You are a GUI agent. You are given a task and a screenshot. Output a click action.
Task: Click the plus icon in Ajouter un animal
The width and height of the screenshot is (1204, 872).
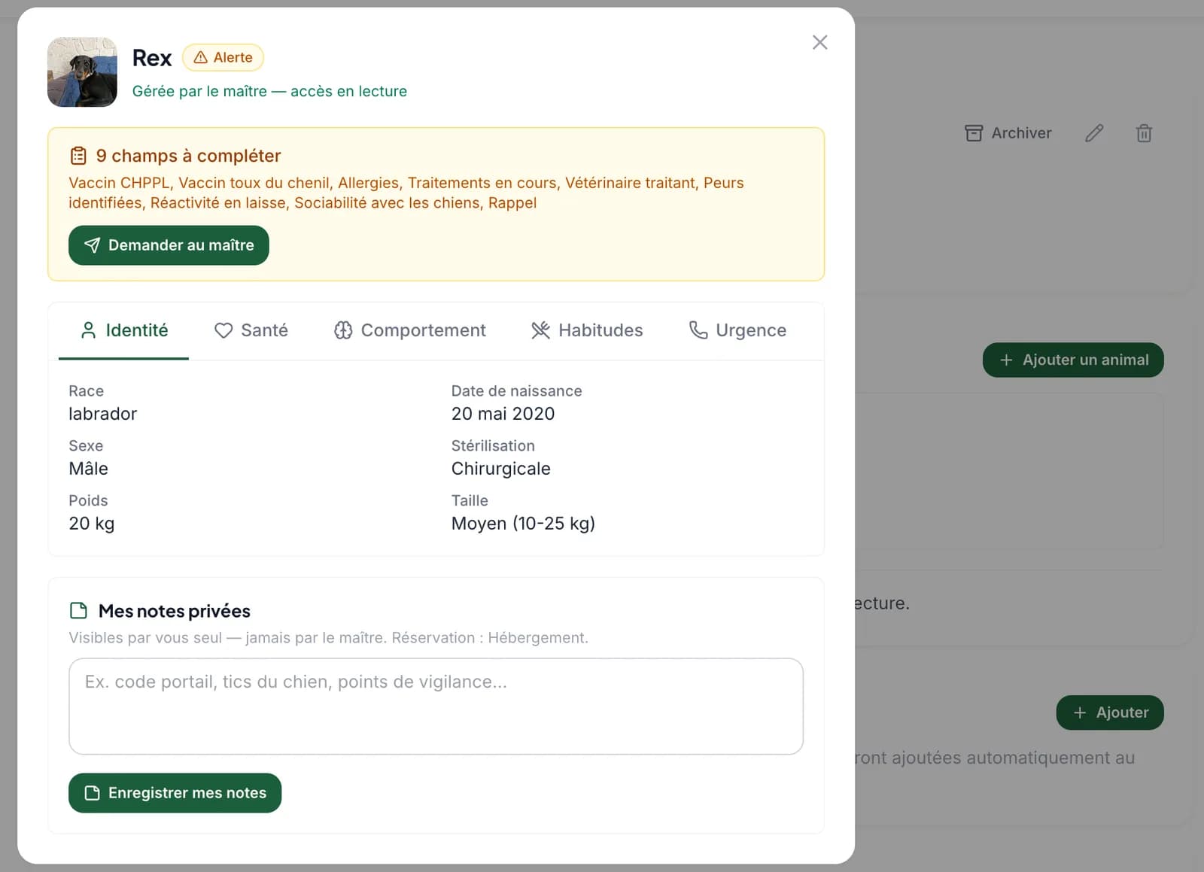click(x=1006, y=360)
